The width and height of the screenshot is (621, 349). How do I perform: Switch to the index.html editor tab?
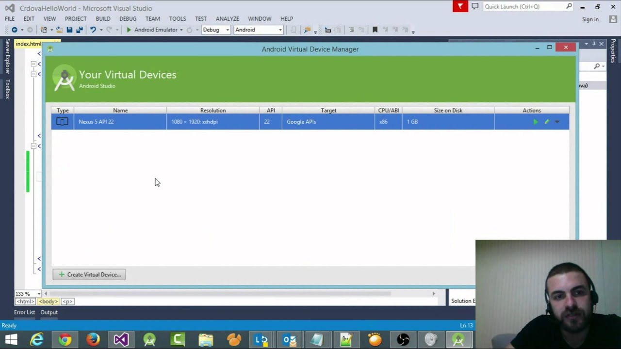tap(29, 44)
